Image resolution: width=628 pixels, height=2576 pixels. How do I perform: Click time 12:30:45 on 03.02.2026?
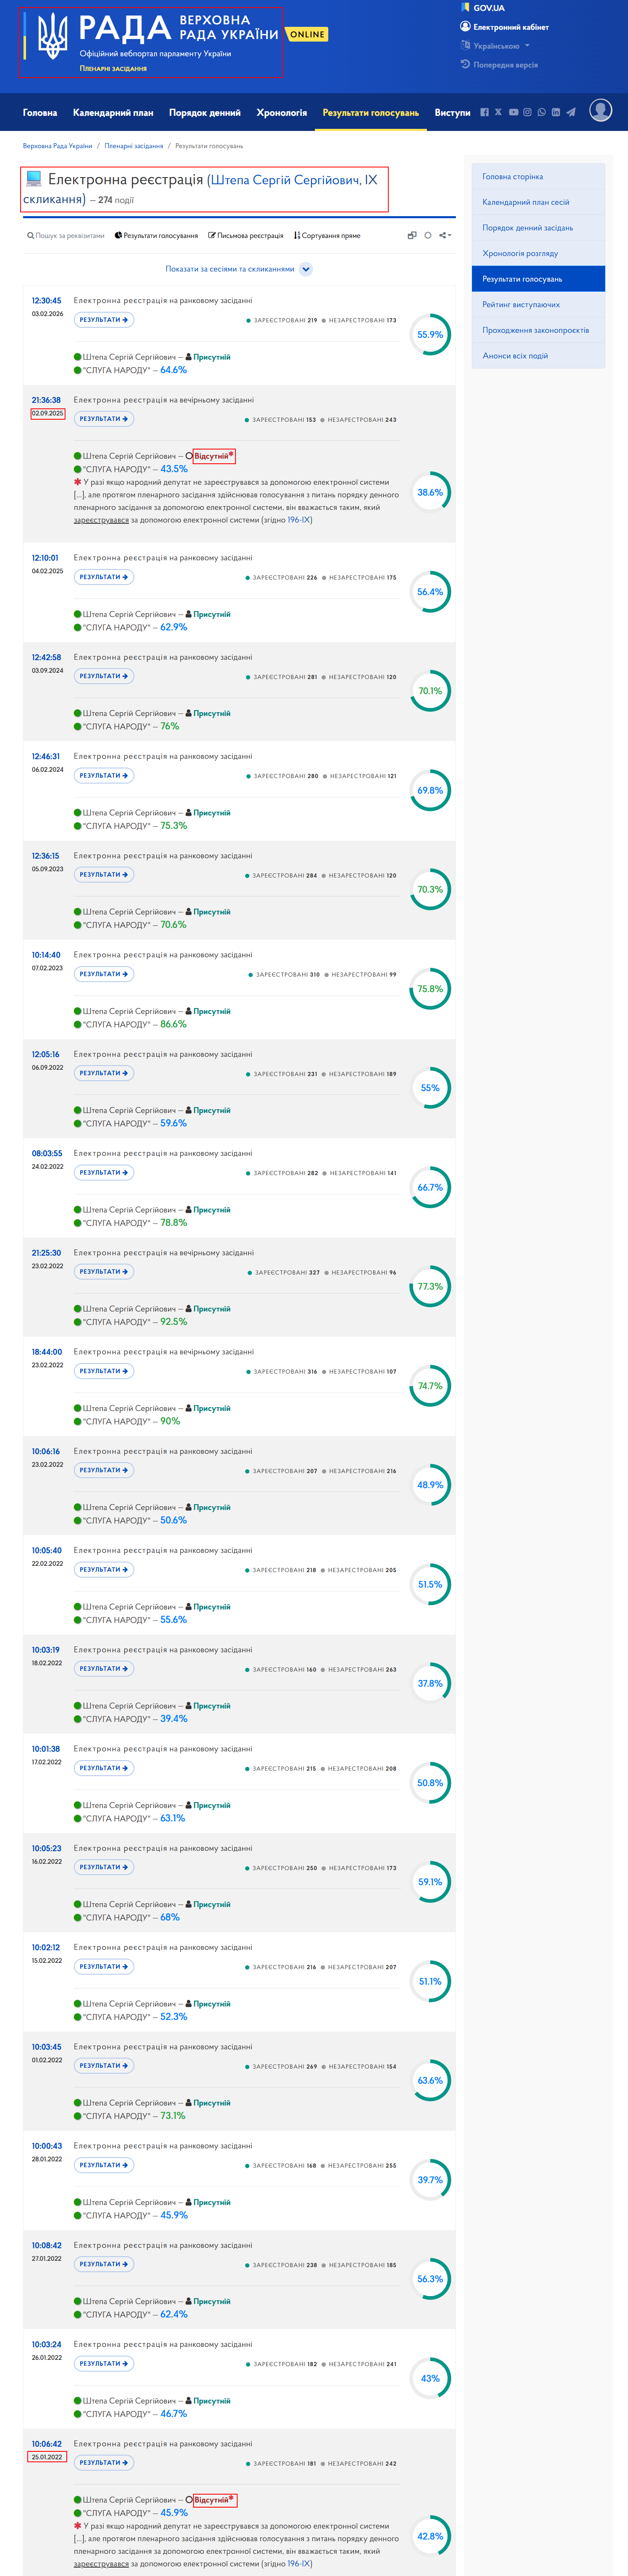46,300
